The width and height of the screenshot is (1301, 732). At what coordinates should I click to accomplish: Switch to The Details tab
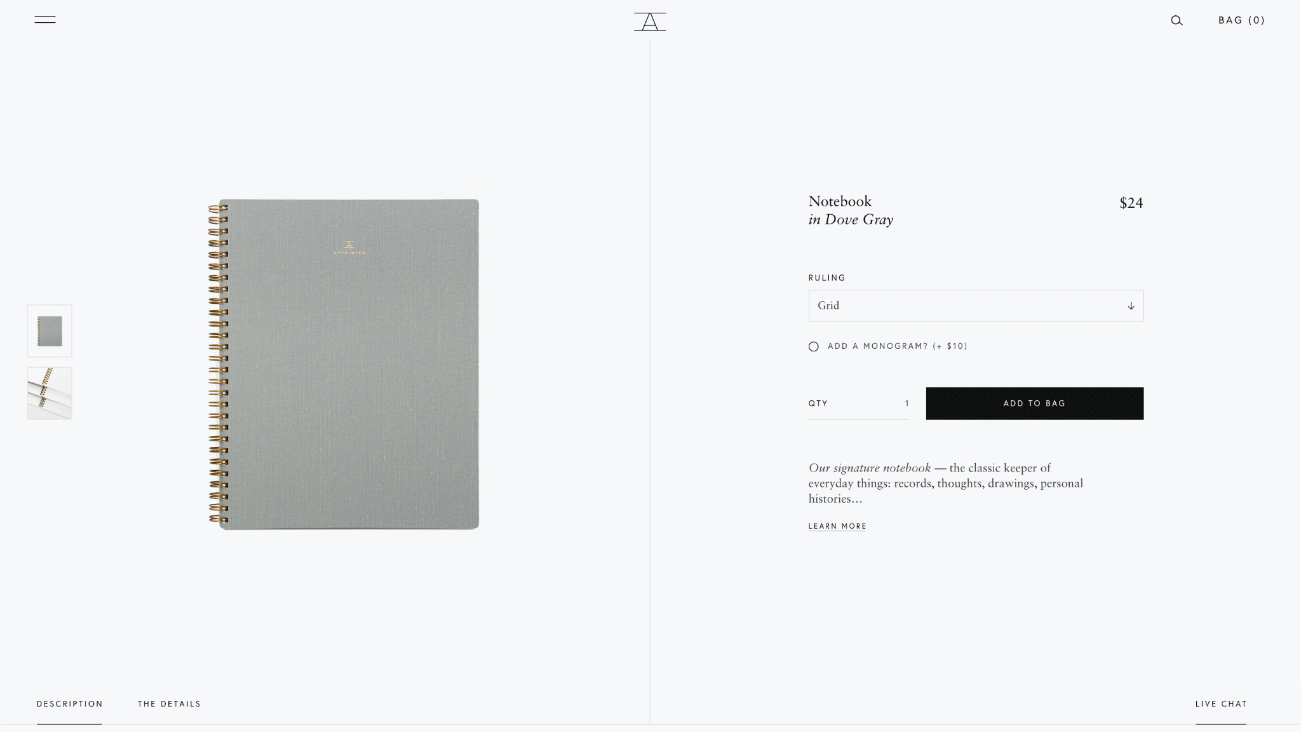(x=169, y=704)
